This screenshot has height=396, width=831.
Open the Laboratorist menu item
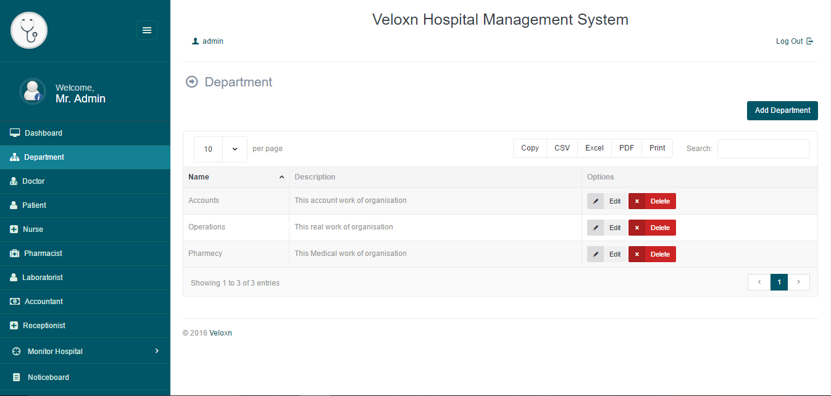42,278
